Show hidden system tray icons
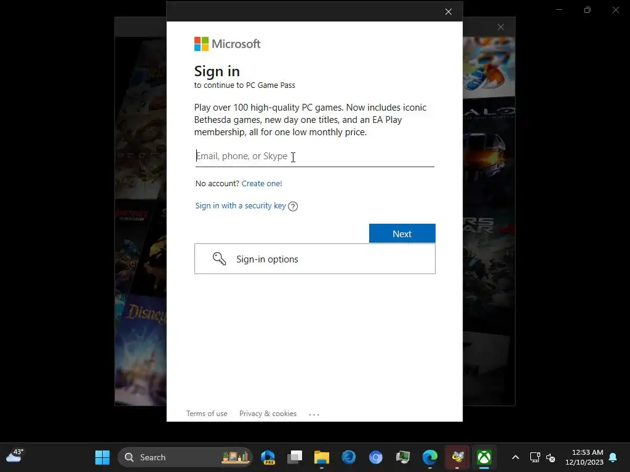Screen dimensions: 630x472 coord(516,457)
